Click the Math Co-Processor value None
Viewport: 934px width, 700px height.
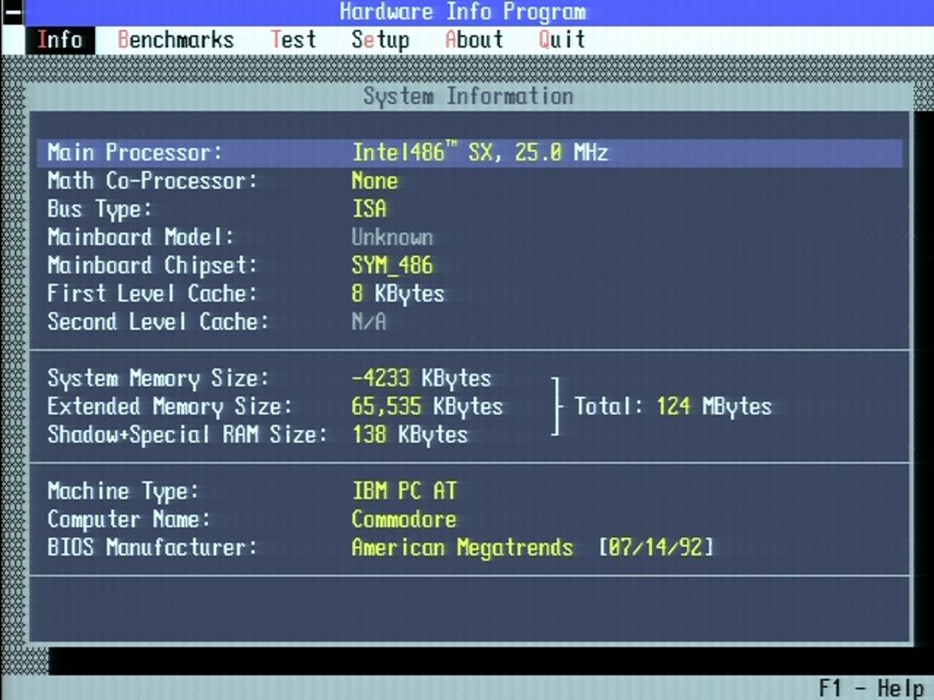tap(375, 181)
